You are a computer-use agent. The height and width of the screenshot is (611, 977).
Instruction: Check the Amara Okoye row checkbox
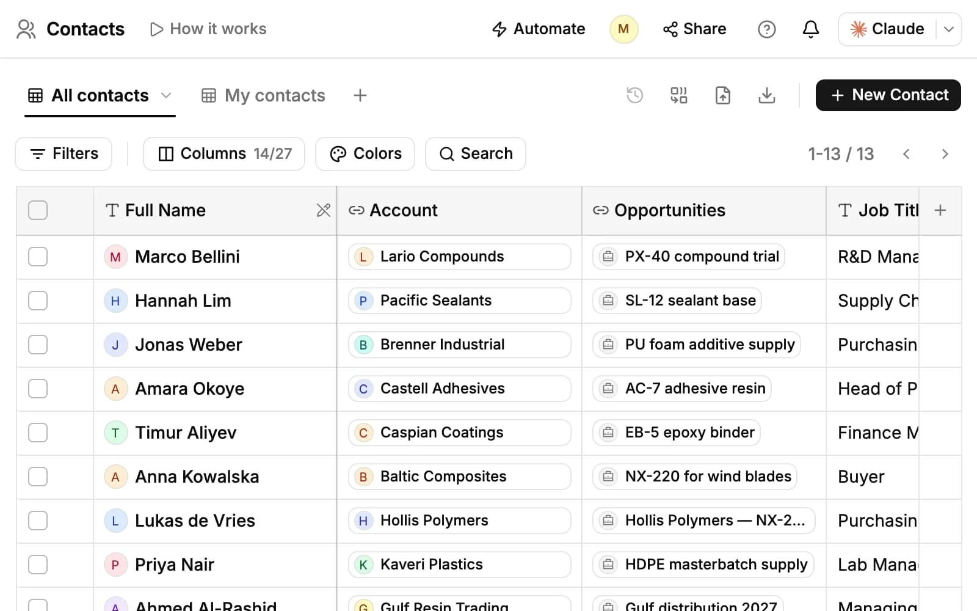(38, 389)
